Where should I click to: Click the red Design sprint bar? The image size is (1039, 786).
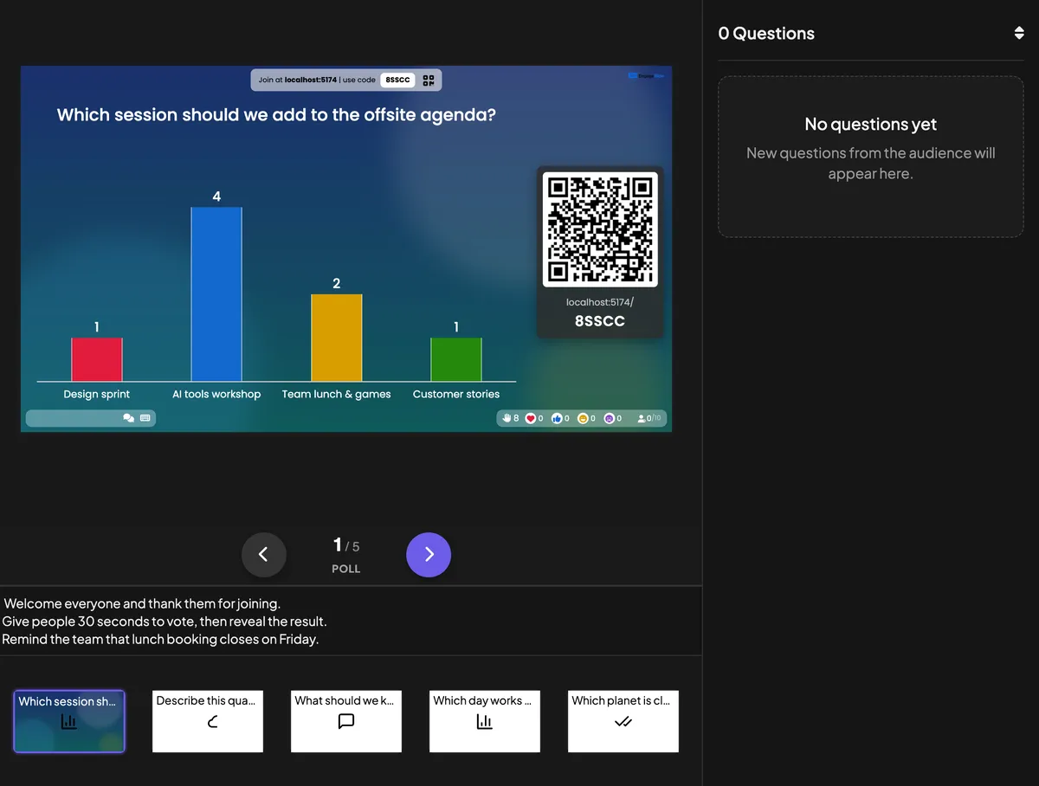coord(97,359)
